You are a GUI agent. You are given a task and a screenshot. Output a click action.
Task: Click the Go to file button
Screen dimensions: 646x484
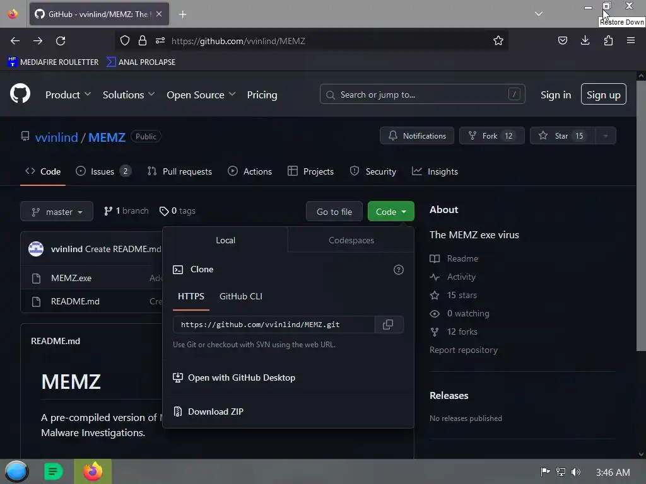coord(334,212)
